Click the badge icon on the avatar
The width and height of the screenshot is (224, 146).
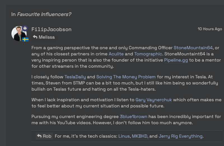(x=25, y=28)
